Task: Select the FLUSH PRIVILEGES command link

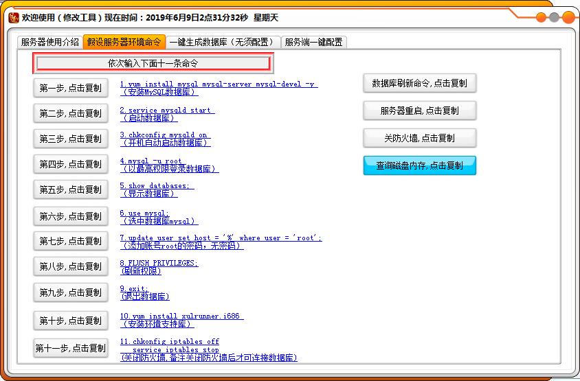Action: tap(159, 263)
